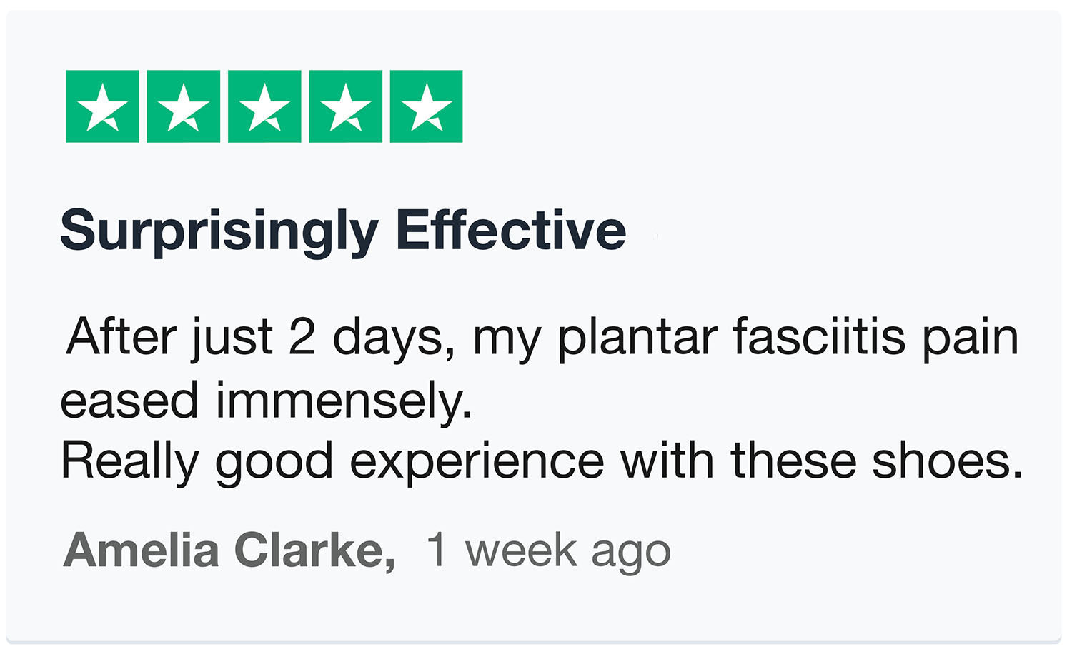Select the second rating star
Viewport: 1072px width, 654px height.
183,106
